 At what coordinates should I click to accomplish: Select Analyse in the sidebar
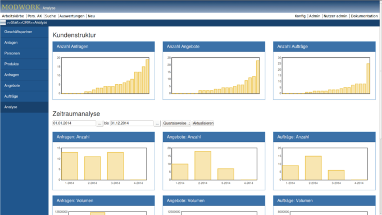pos(24,107)
